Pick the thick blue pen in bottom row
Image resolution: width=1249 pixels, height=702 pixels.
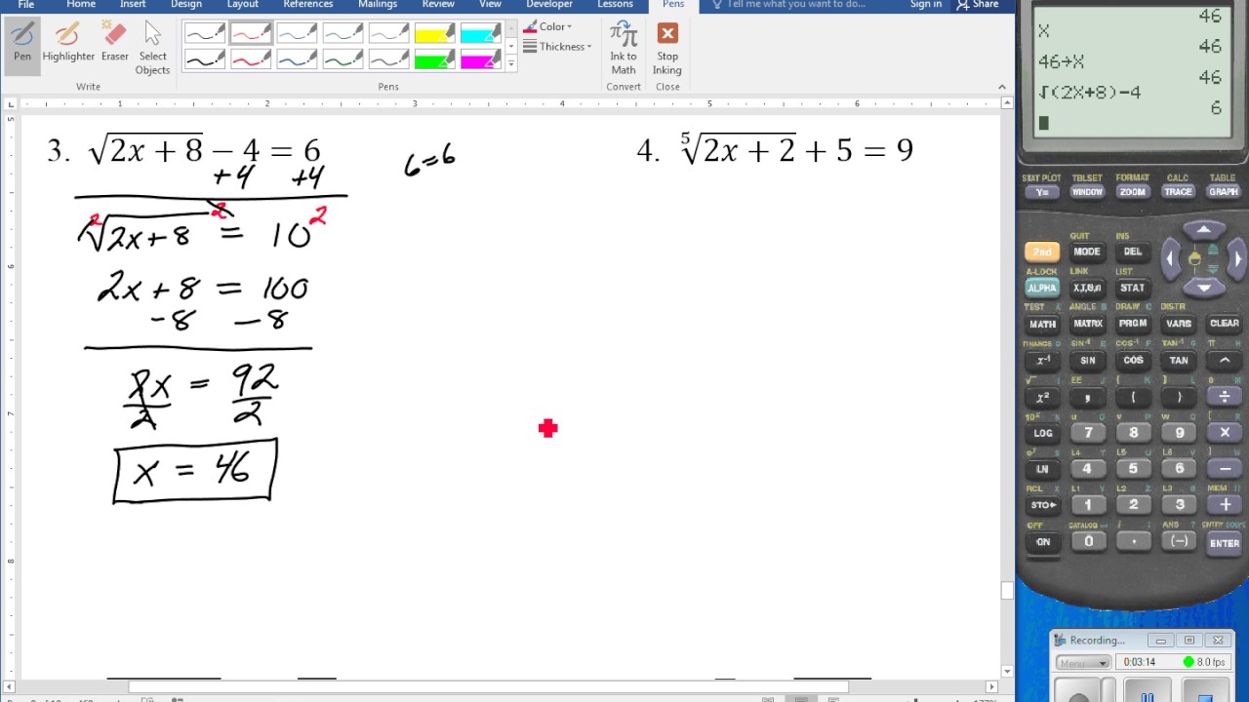pos(297,59)
